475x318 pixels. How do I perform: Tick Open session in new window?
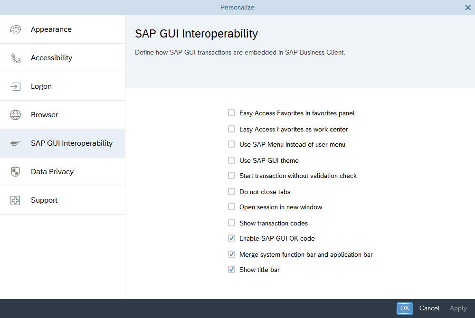[x=232, y=207]
